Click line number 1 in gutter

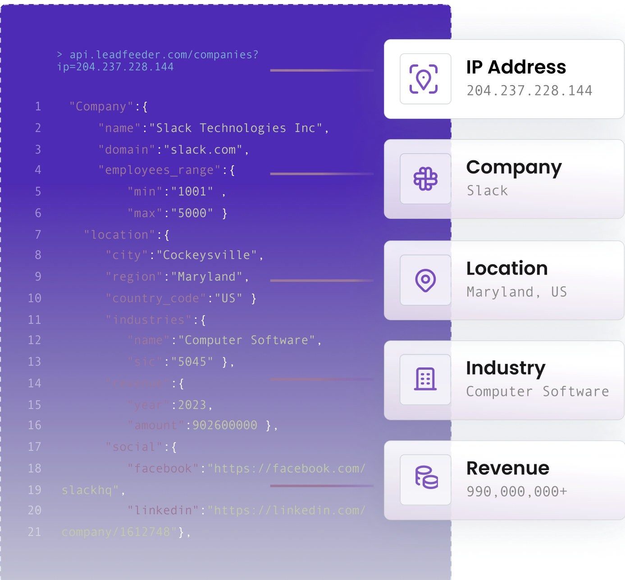tap(38, 107)
